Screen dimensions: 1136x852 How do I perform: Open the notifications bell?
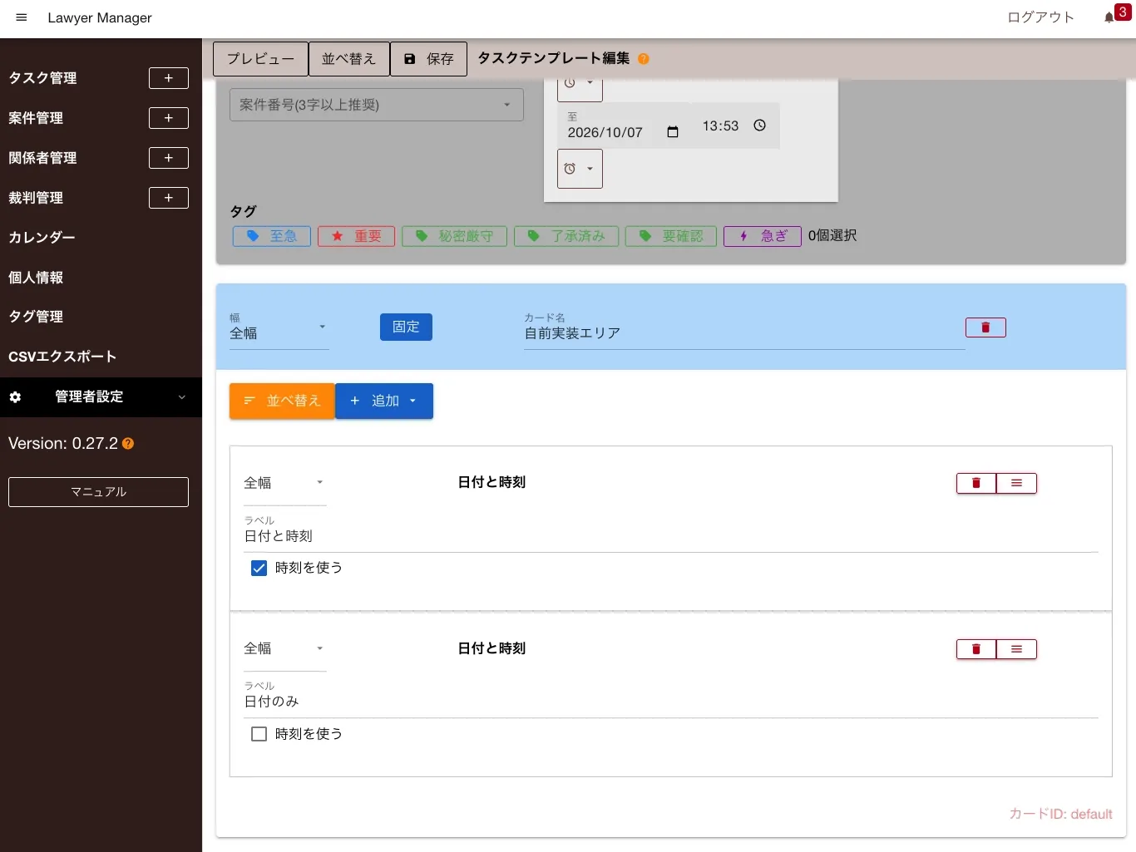pos(1109,17)
